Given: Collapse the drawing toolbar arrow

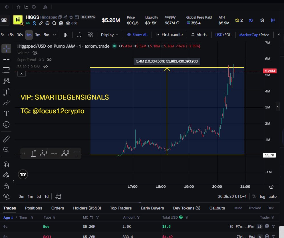Looking at the screenshot, I should pos(13,181).
